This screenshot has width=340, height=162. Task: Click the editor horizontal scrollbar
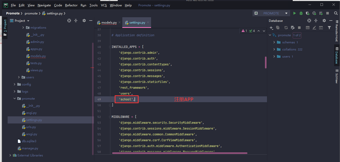180,153
